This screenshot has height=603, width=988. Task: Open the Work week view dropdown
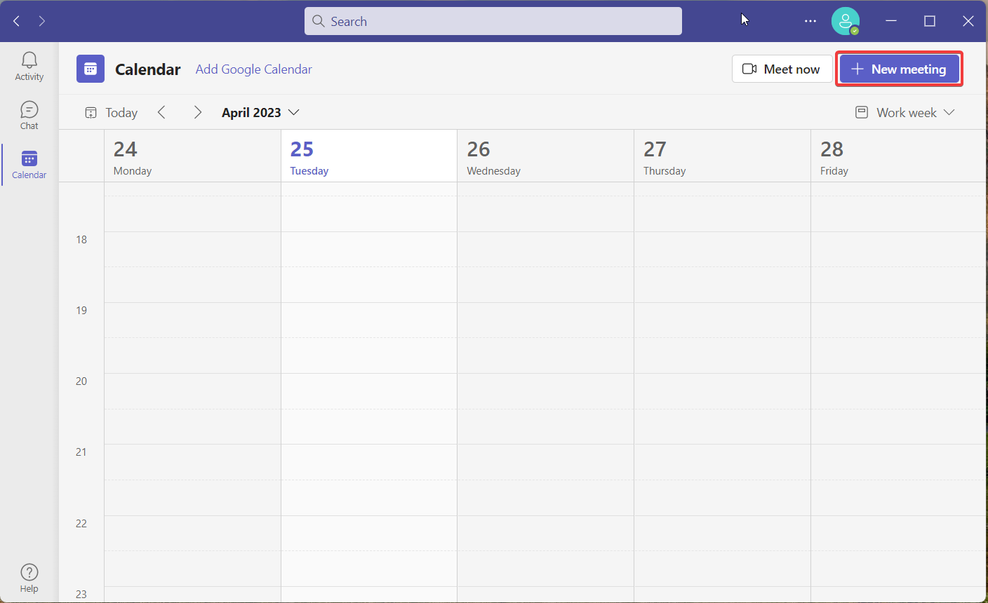click(905, 112)
